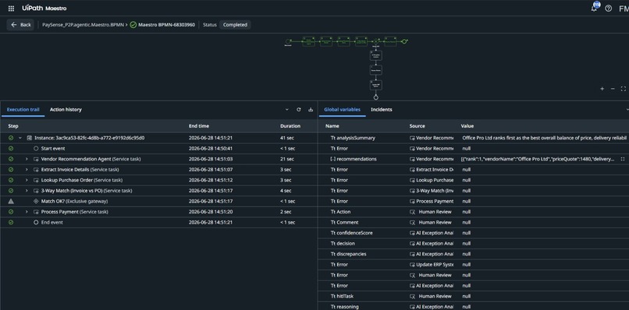Expand the 3-Way Match step

(27, 191)
